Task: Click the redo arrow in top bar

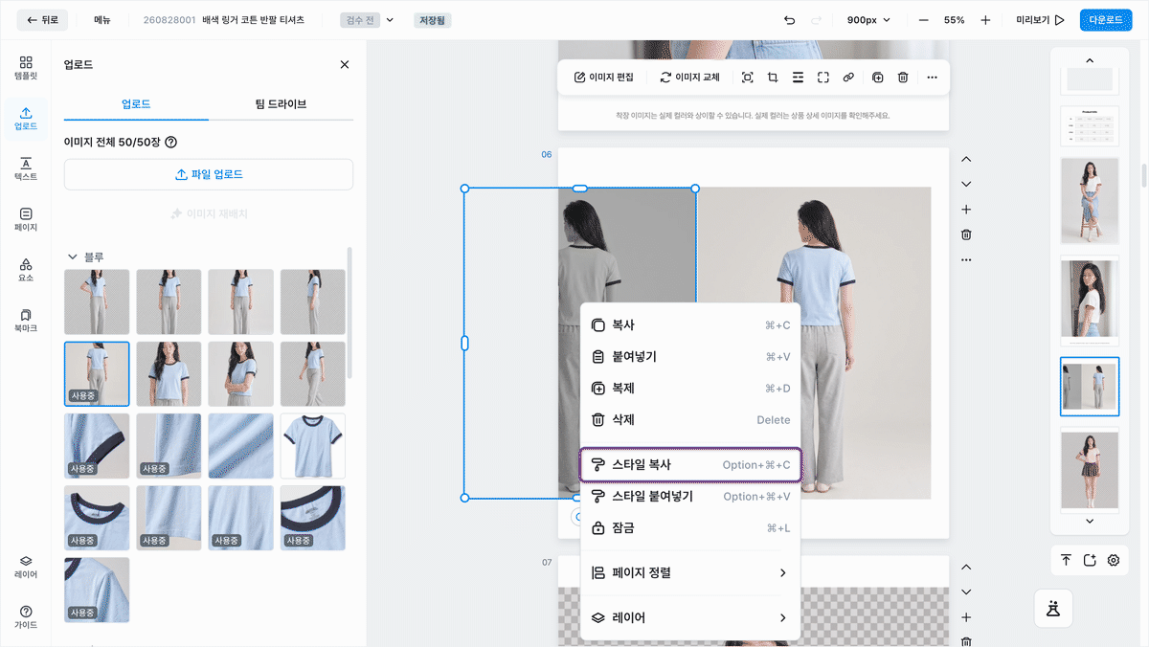Action: pos(816,20)
